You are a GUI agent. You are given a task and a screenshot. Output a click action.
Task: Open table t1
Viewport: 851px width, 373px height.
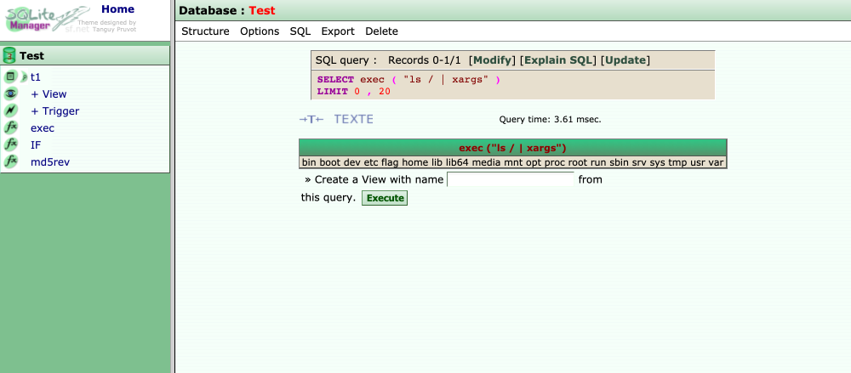coord(35,77)
